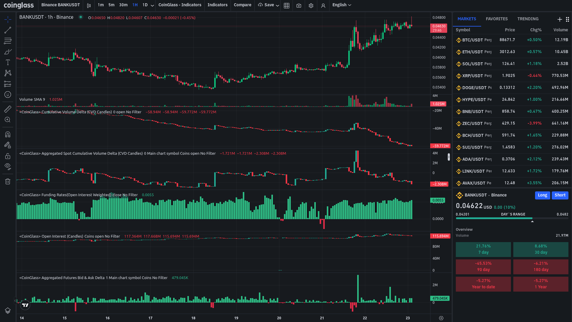Toggle lock all drawing tools
The height and width of the screenshot is (322, 572).
pos(8,156)
